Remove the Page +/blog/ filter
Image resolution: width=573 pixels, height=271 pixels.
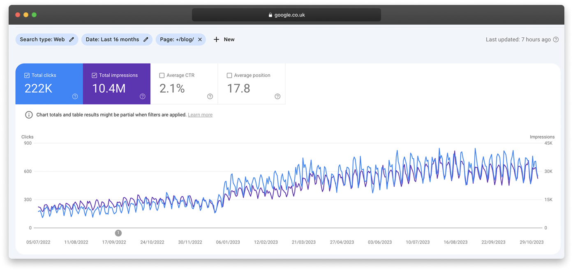(200, 39)
